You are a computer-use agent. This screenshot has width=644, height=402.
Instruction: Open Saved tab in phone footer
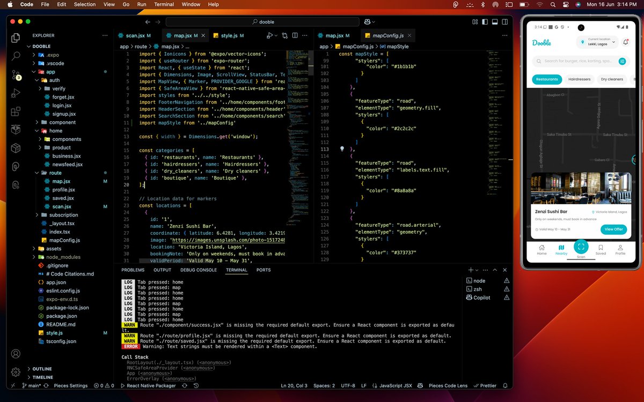[601, 250]
